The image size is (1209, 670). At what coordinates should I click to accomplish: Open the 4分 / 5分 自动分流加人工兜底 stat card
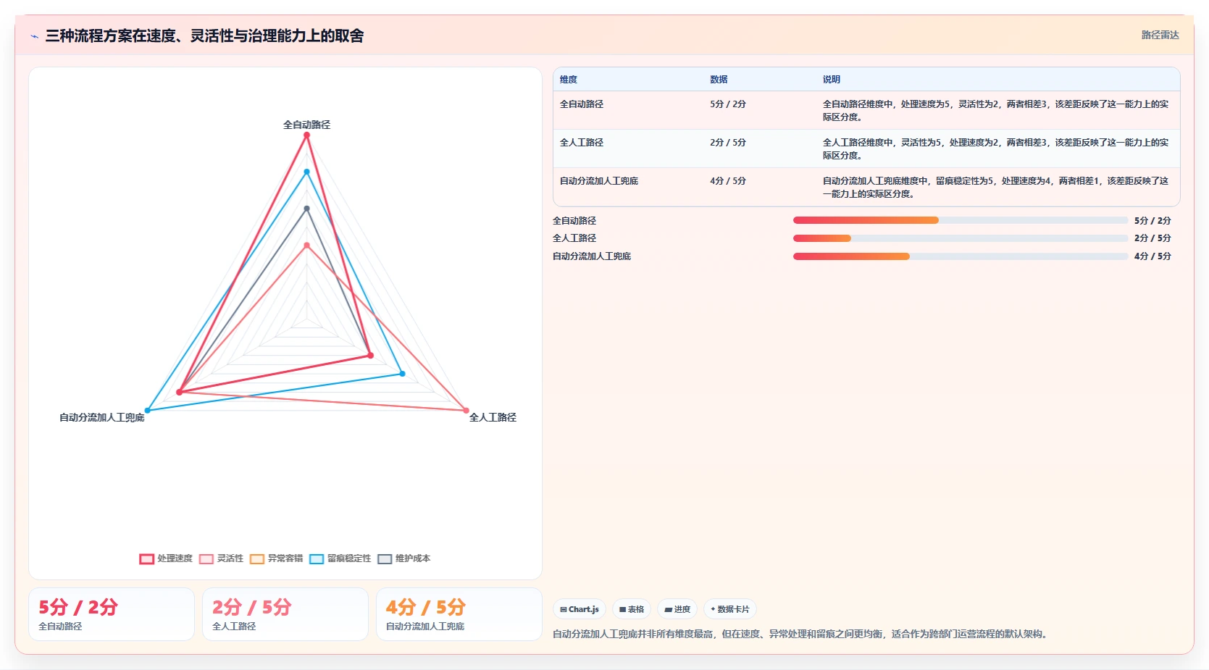[x=459, y=614]
